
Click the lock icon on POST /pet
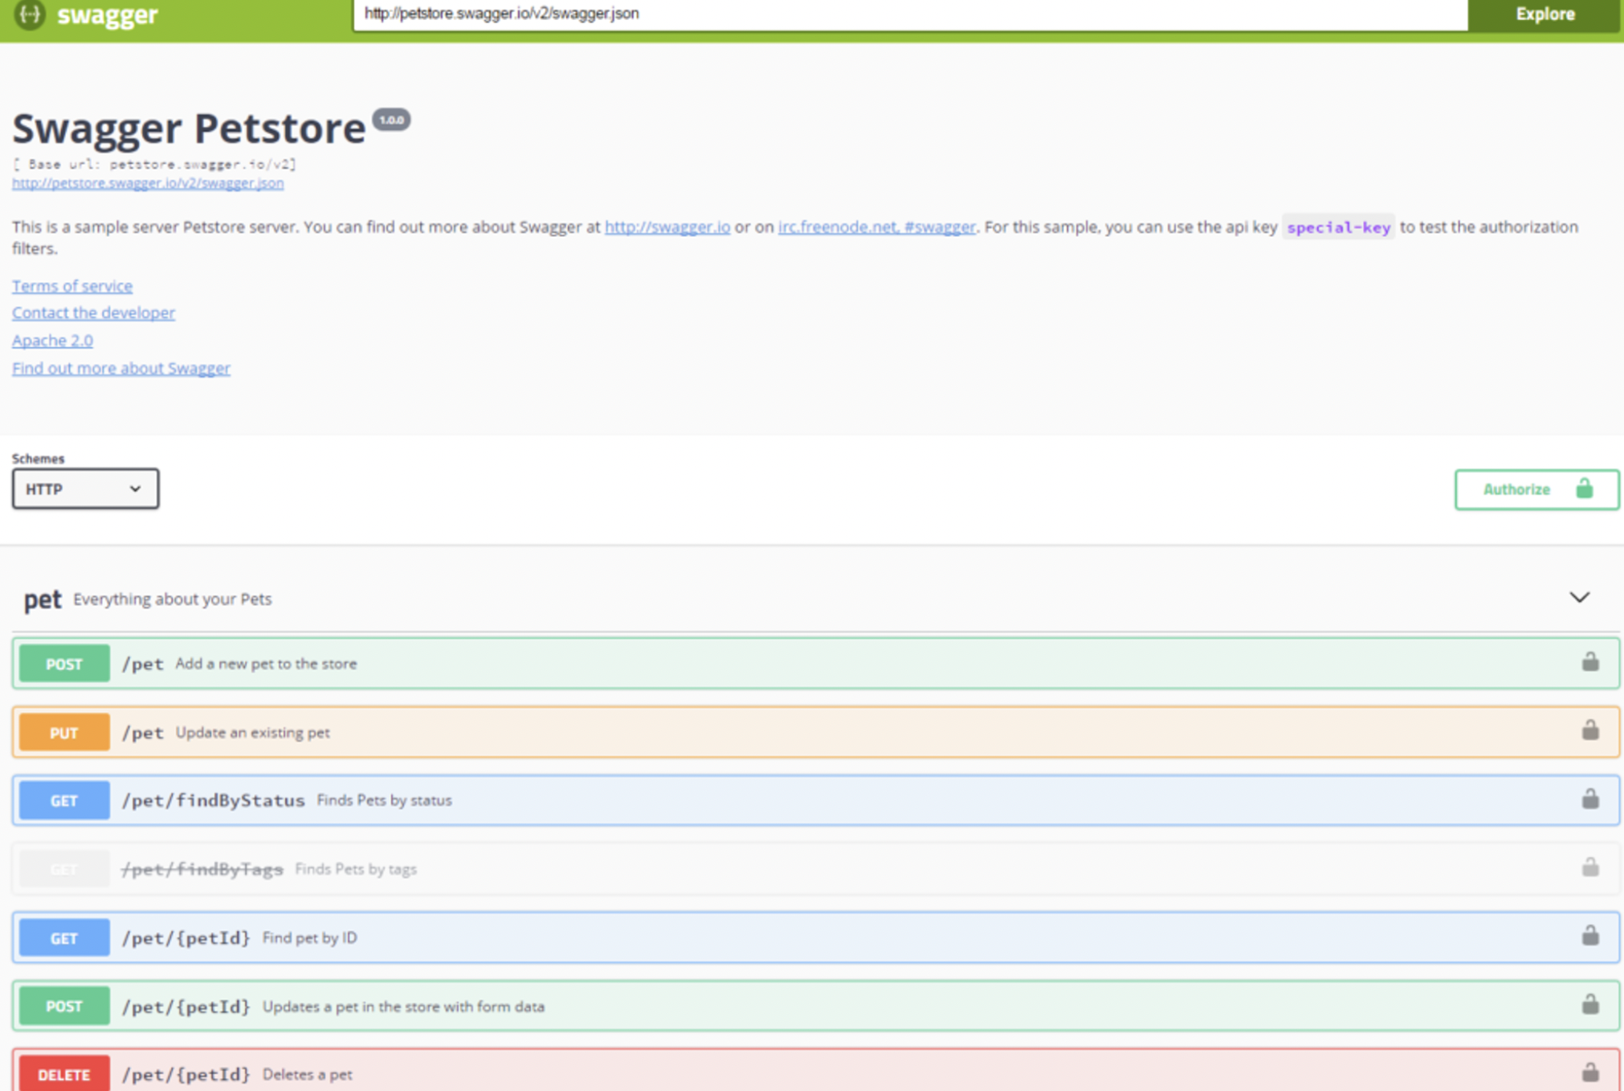[x=1589, y=662]
